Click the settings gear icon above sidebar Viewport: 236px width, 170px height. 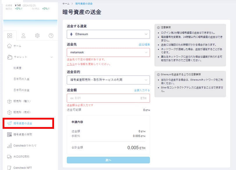point(37,35)
